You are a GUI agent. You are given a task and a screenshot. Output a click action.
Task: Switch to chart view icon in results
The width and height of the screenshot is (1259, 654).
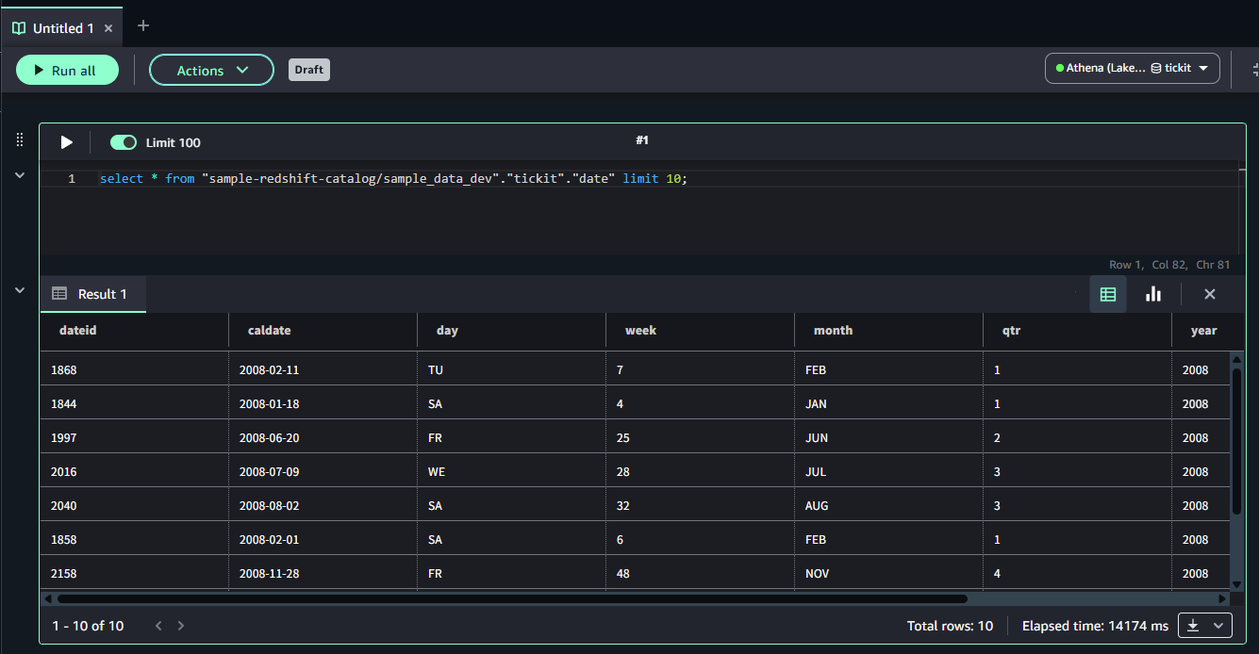[x=1152, y=294]
